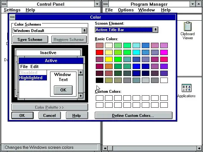Open the Window menu in Program Manager
Image resolution: width=203 pixels, height=152 pixels.
point(147,10)
